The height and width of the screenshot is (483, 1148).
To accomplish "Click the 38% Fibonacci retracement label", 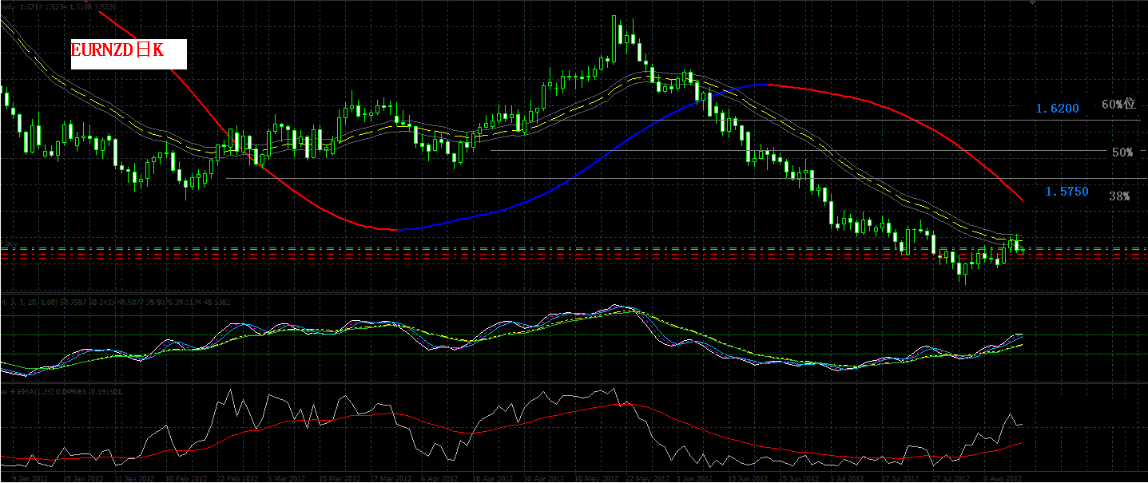I will pos(1119,196).
